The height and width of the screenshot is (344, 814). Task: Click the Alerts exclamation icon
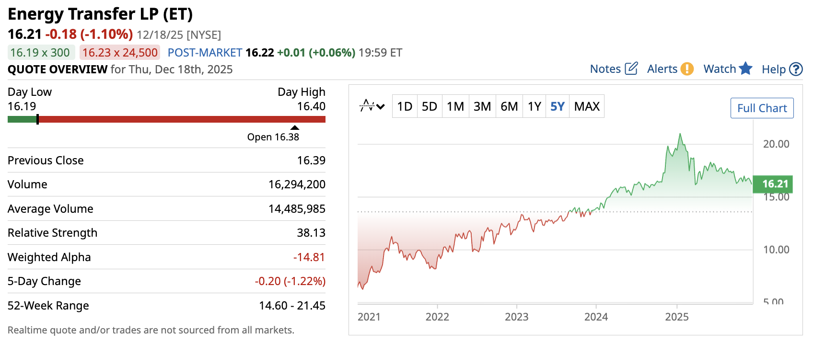pos(687,69)
